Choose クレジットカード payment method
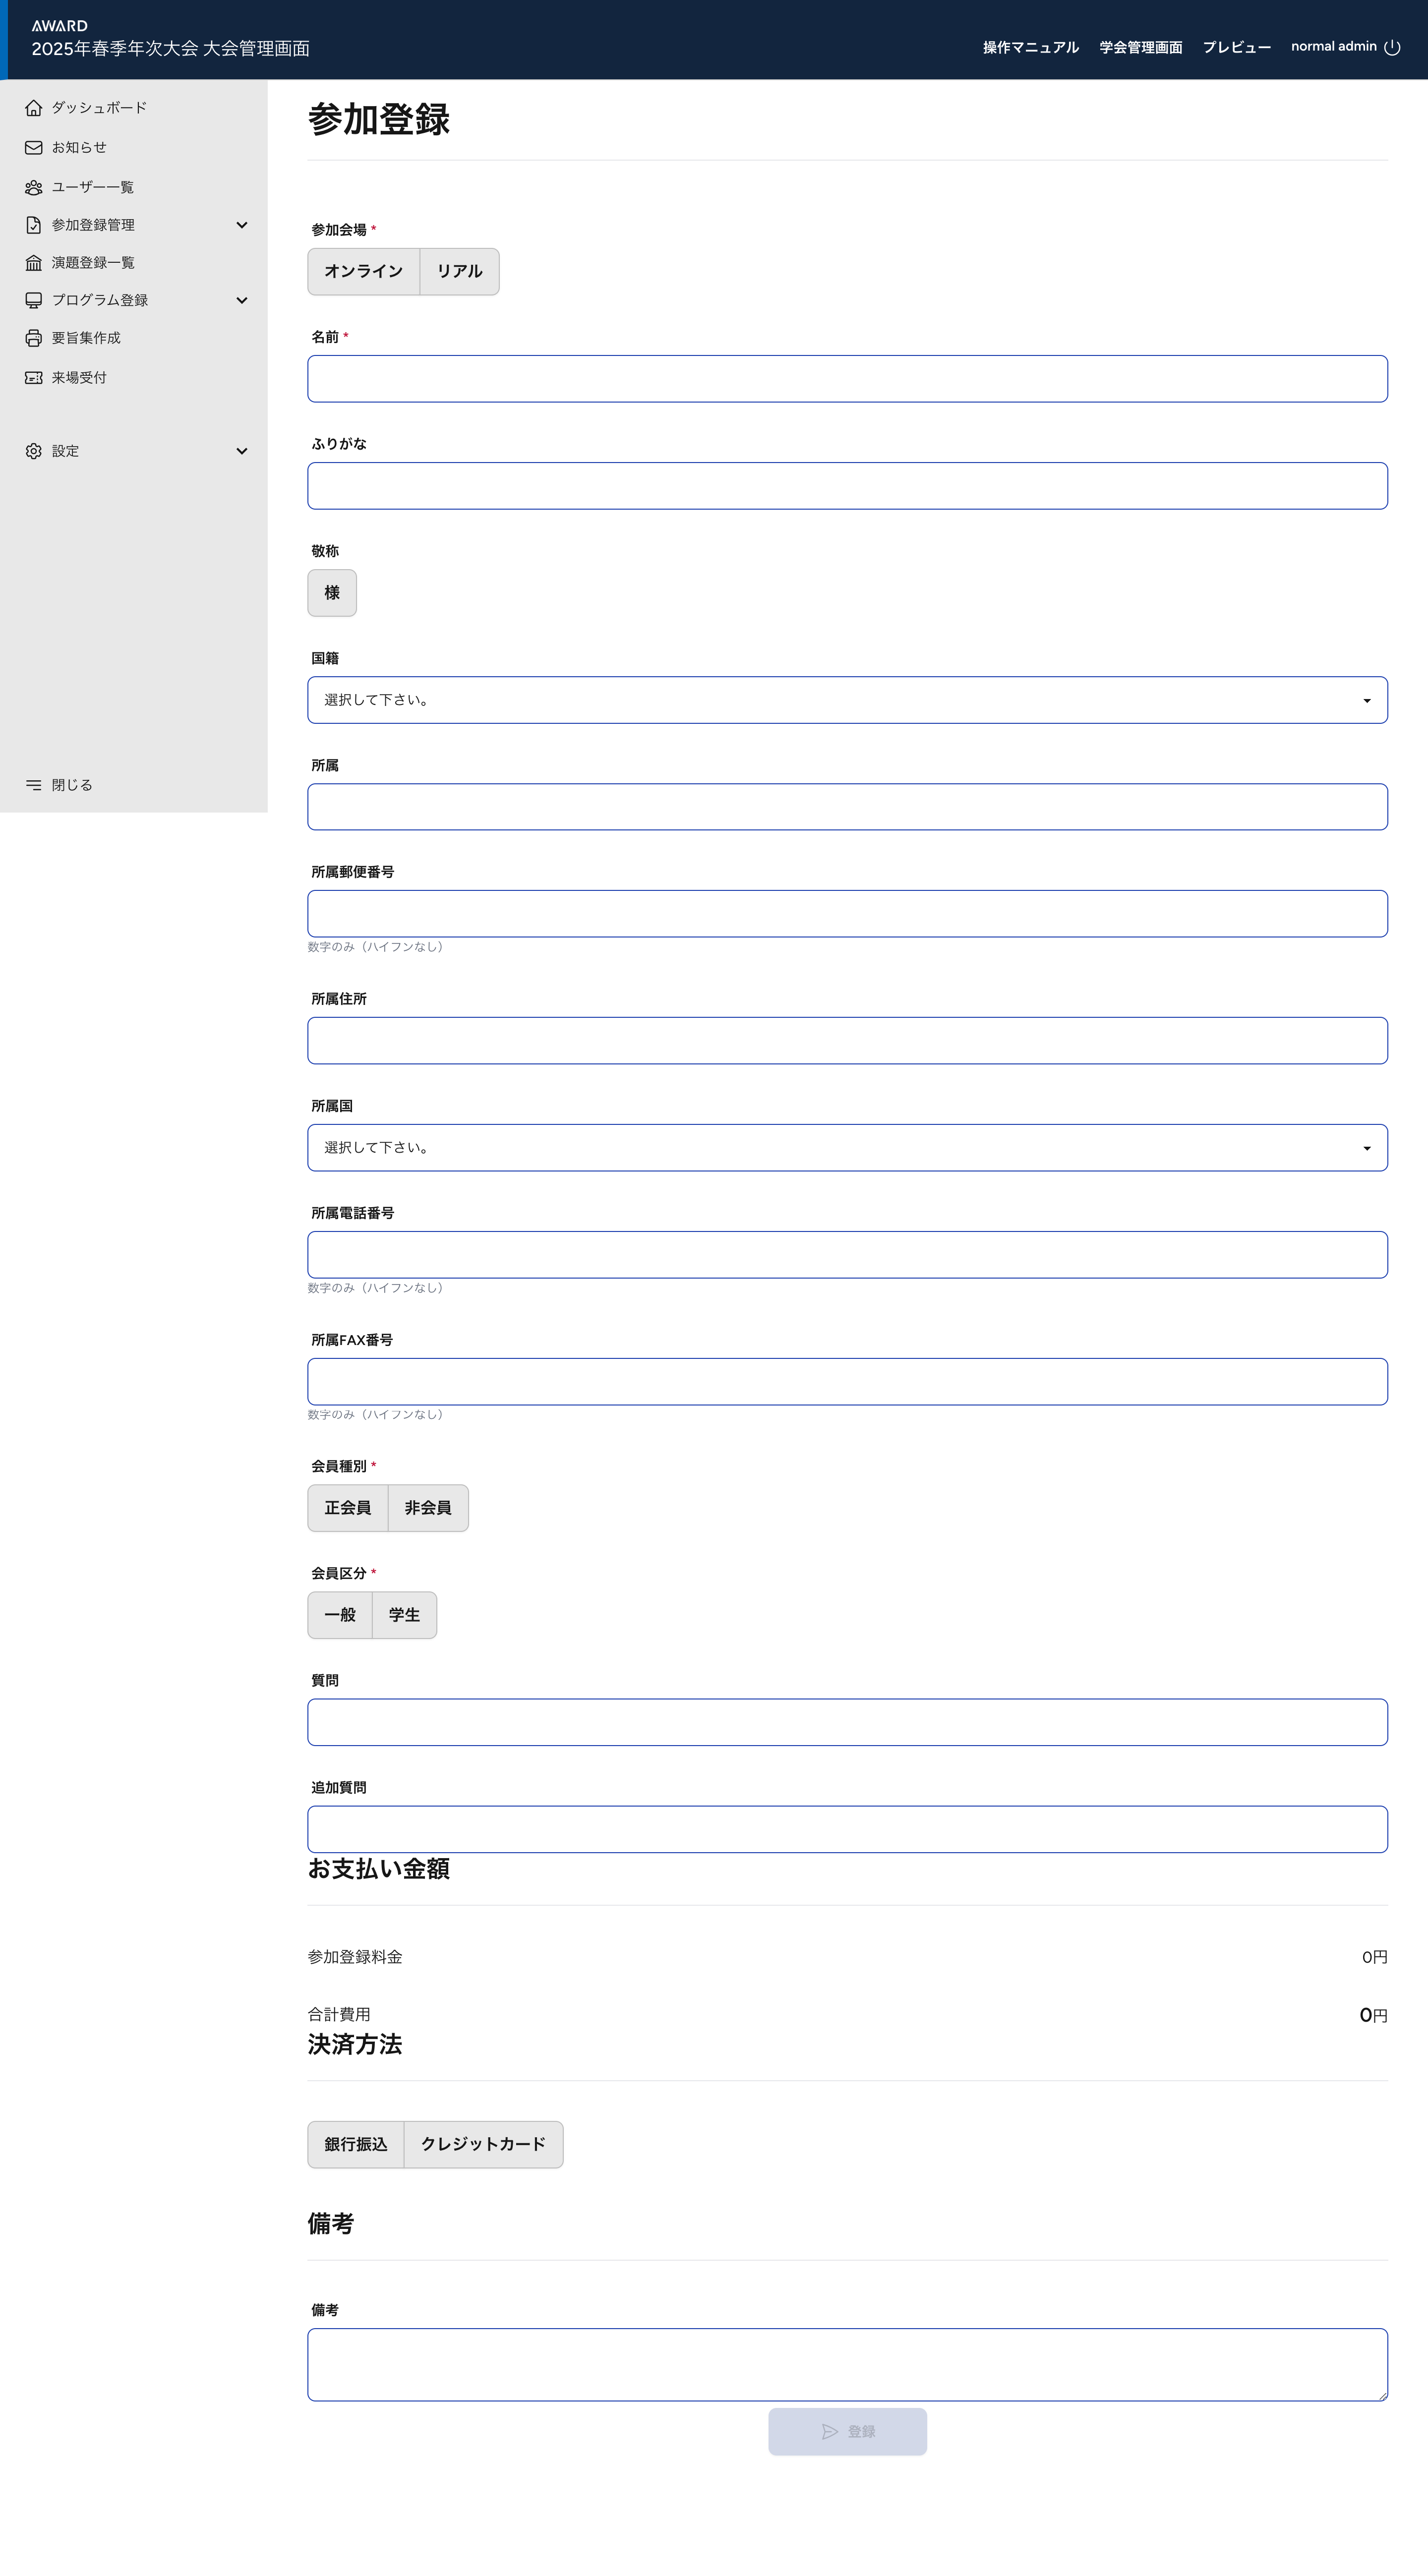1428x2576 pixels. (x=483, y=2145)
